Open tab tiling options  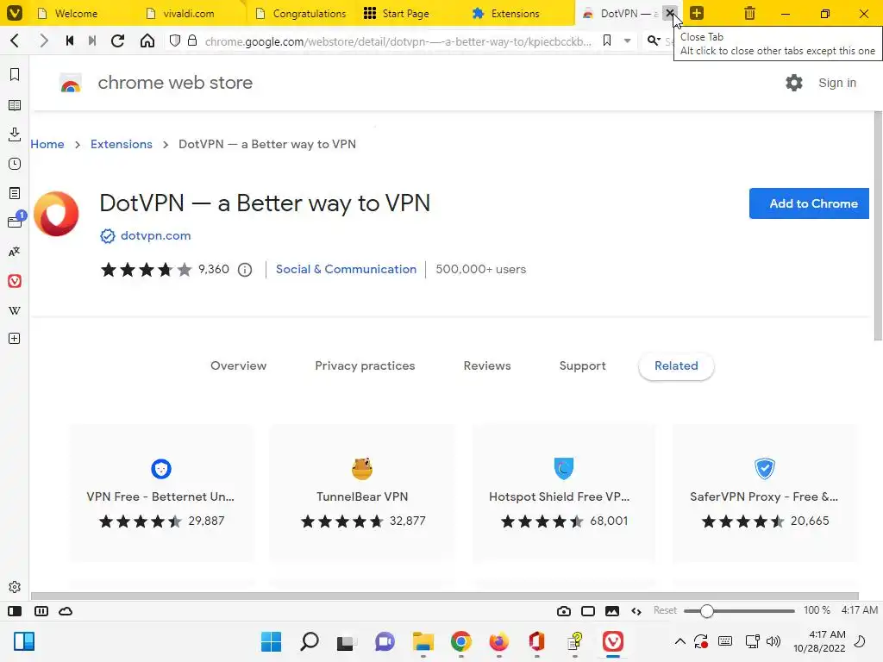tap(41, 611)
